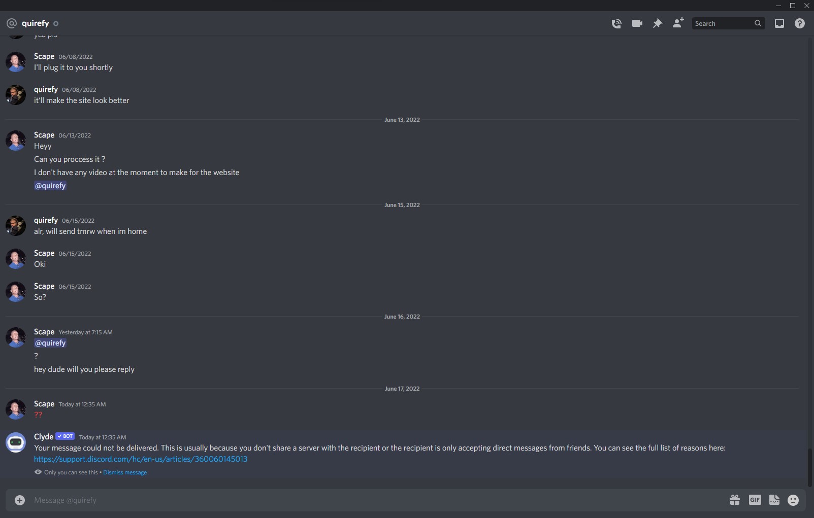This screenshot has width=814, height=518.
Task: Click Clyde's bot avatar
Action: 16,442
